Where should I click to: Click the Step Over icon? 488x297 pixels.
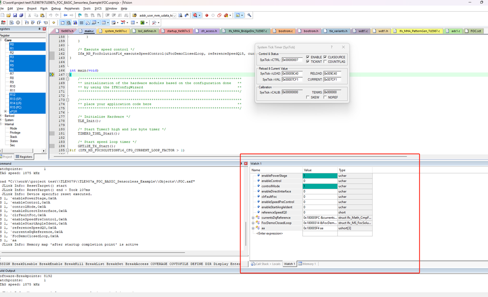tap(33, 22)
